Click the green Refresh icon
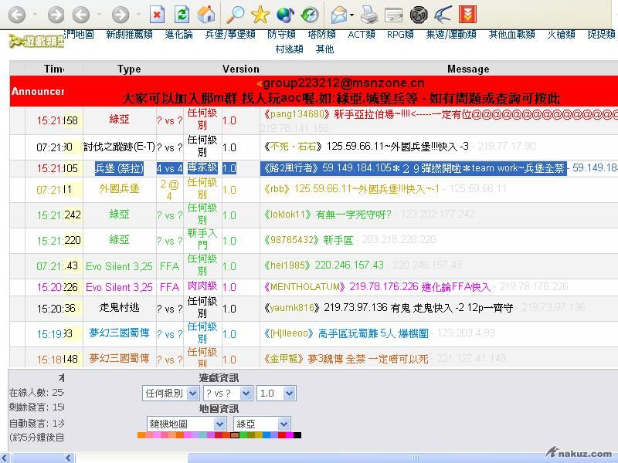 click(x=182, y=14)
